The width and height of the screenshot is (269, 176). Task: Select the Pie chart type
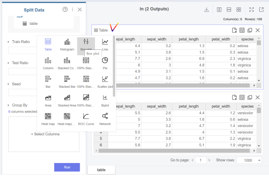tap(105, 63)
